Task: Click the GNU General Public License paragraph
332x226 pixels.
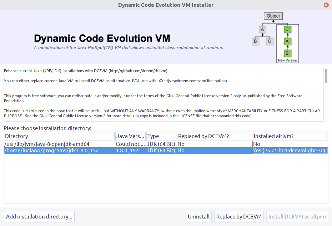Action: [153, 98]
